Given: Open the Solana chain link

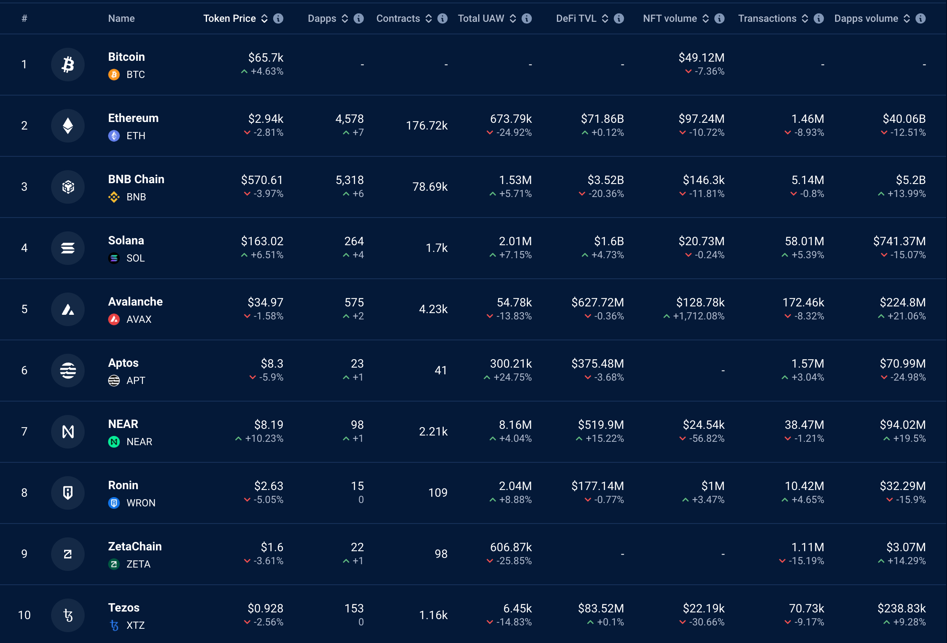Looking at the screenshot, I should click(x=126, y=241).
